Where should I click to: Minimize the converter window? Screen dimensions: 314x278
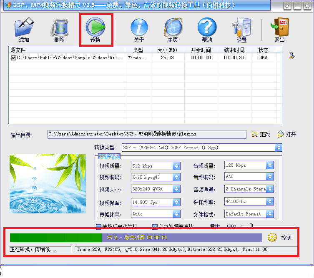pos(297,6)
